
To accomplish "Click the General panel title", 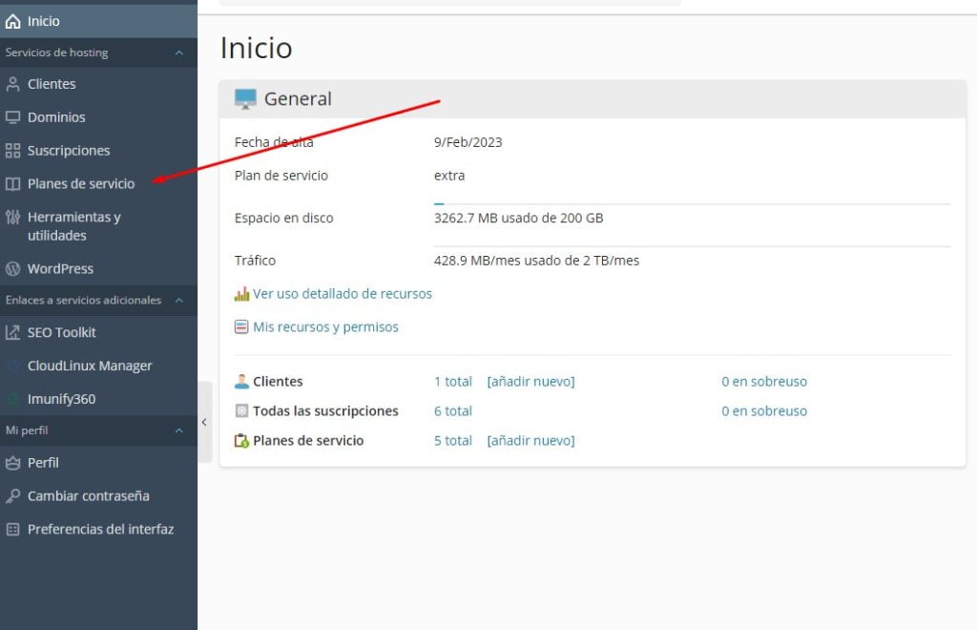I will pos(298,99).
